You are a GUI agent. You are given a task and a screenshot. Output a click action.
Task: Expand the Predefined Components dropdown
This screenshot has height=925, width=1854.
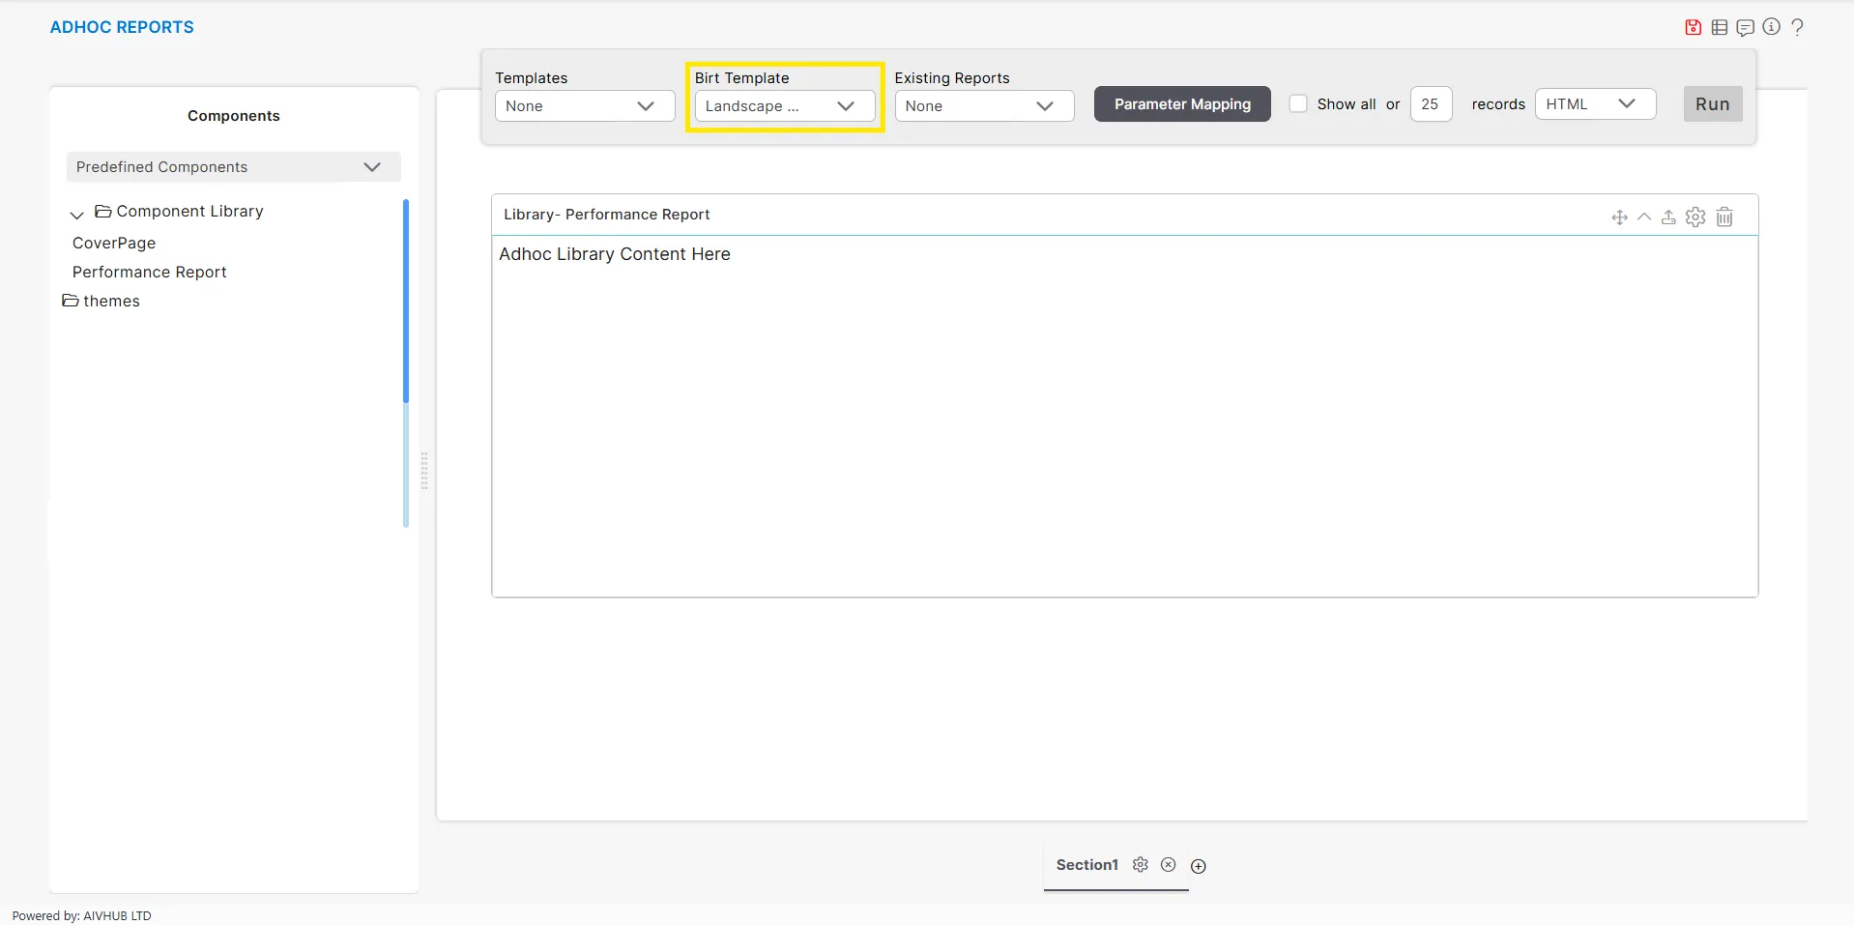point(233,167)
